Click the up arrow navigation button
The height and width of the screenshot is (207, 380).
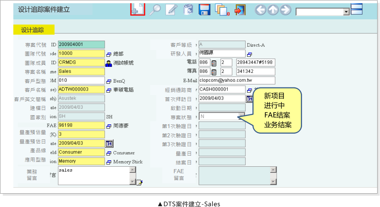273,10
